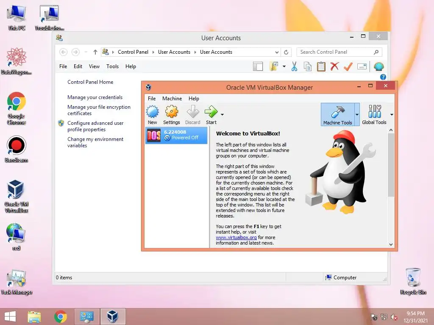Refresh the User Accounts window
The height and width of the screenshot is (325, 434).
pos(286,52)
